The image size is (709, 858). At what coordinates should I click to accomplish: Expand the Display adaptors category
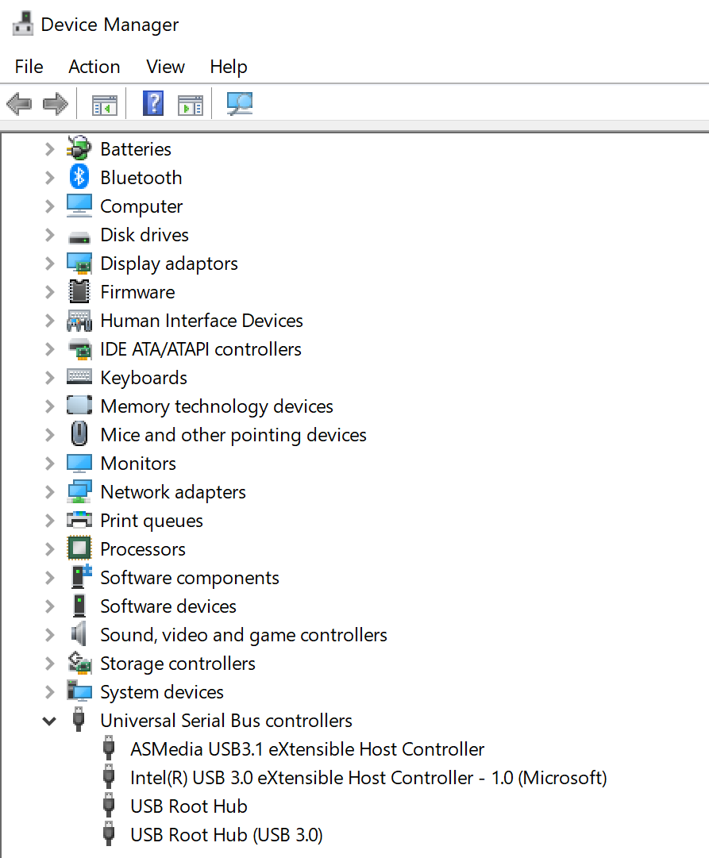coord(49,263)
